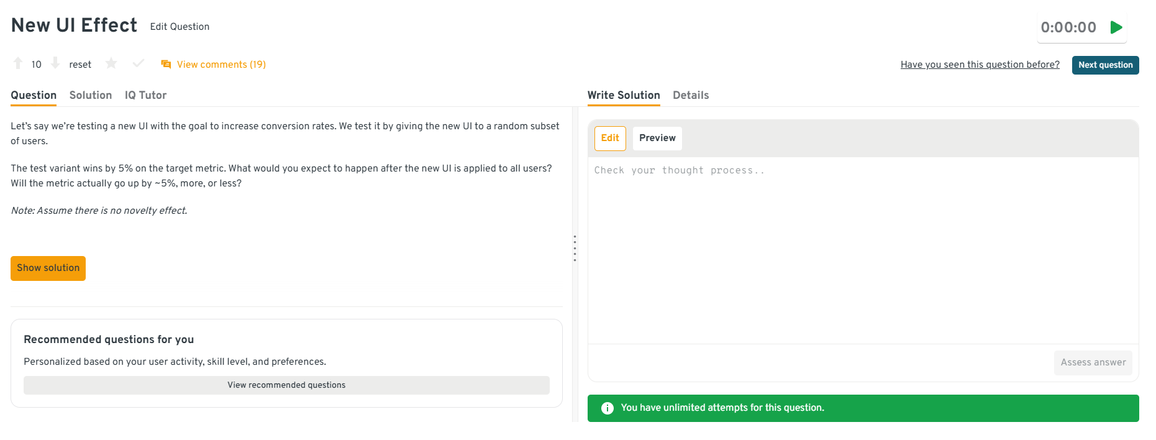Go to the Next question

tap(1105, 65)
